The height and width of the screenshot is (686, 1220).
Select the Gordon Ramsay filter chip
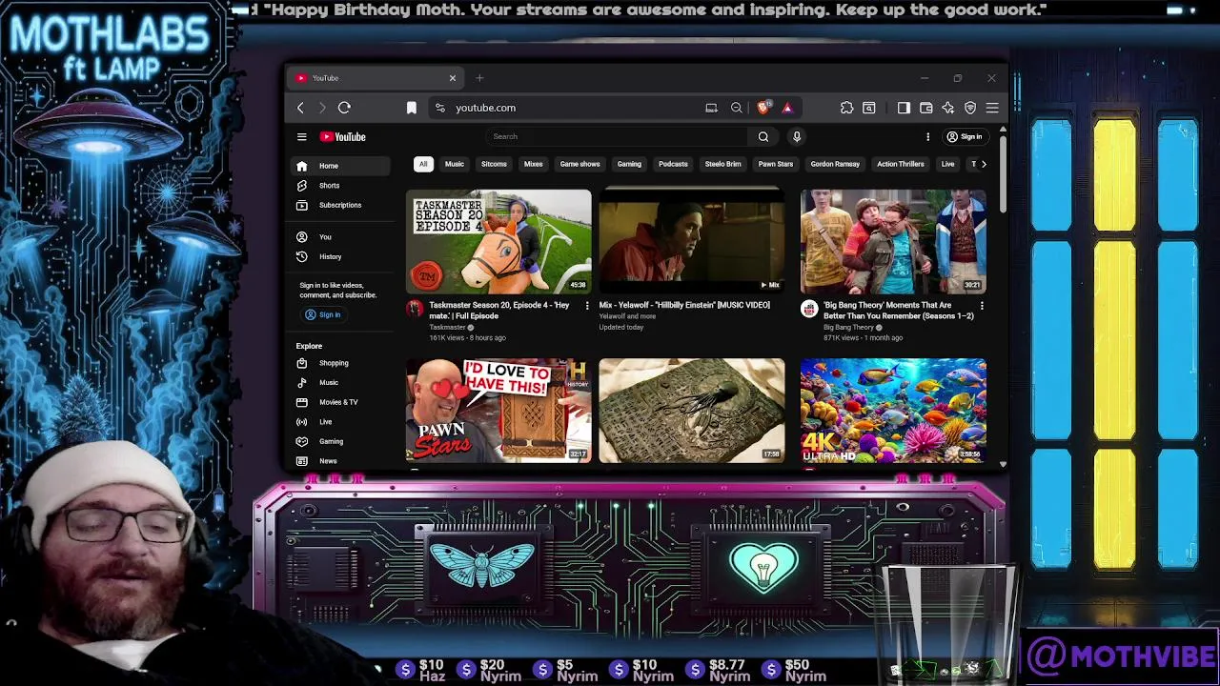835,164
